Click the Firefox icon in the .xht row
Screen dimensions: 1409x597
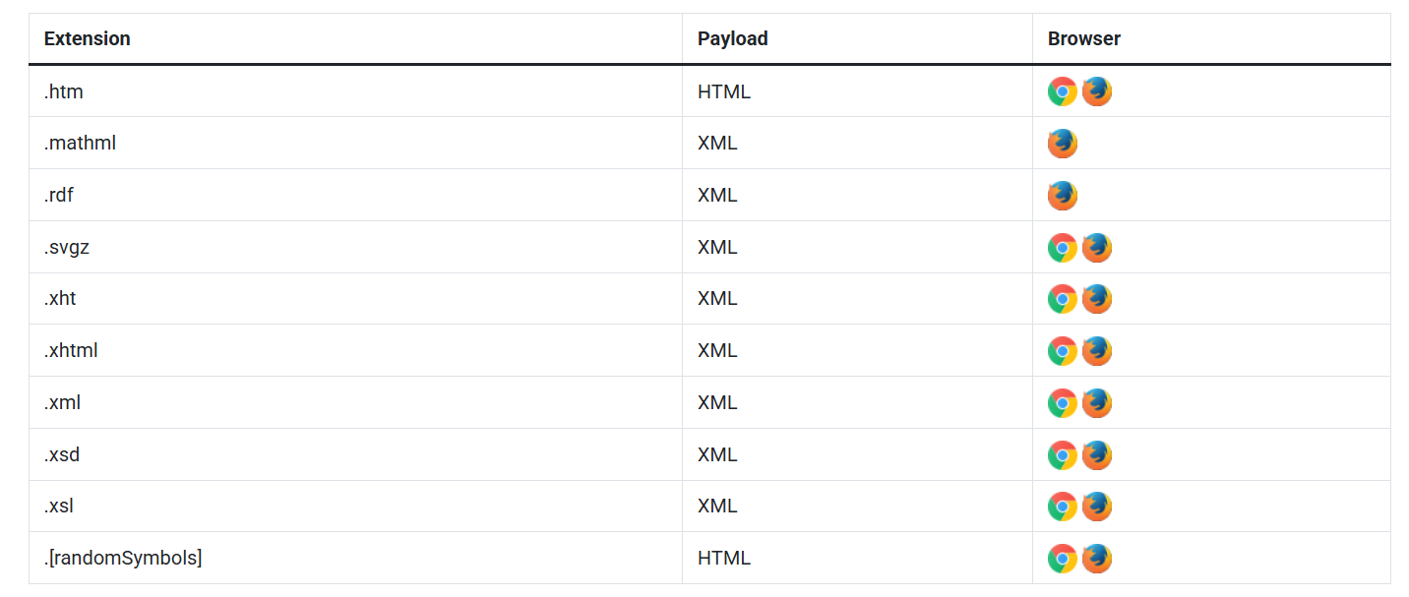click(1096, 299)
